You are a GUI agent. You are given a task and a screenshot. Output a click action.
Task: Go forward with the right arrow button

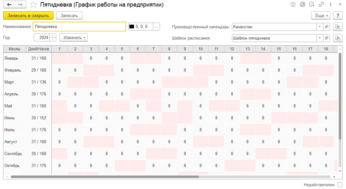[x=20, y=5]
